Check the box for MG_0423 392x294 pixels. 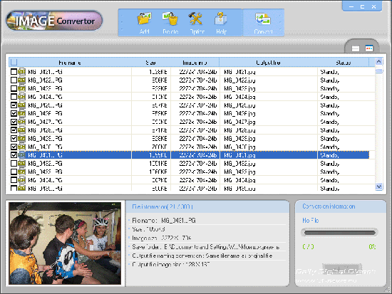pyautogui.click(x=14, y=88)
